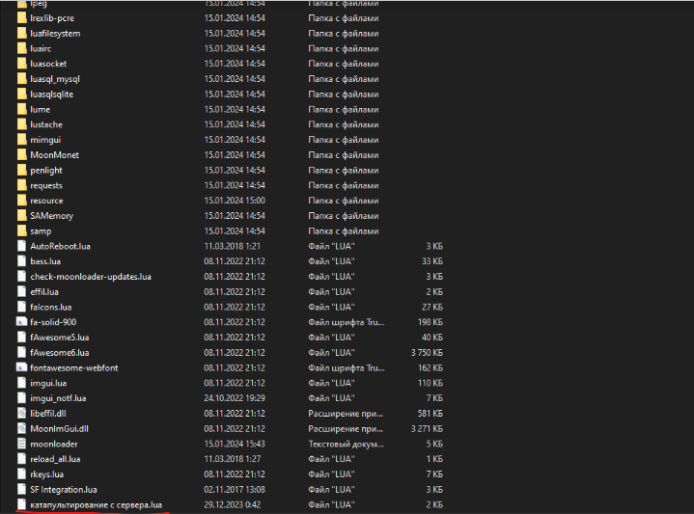
Task: Click the MoonMonet folder icon
Action: tap(21, 155)
